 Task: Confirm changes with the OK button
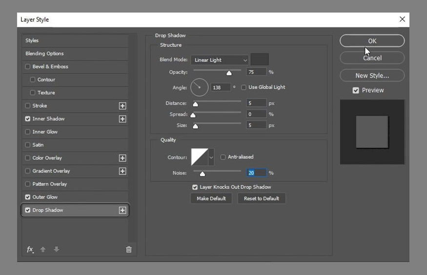(372, 41)
